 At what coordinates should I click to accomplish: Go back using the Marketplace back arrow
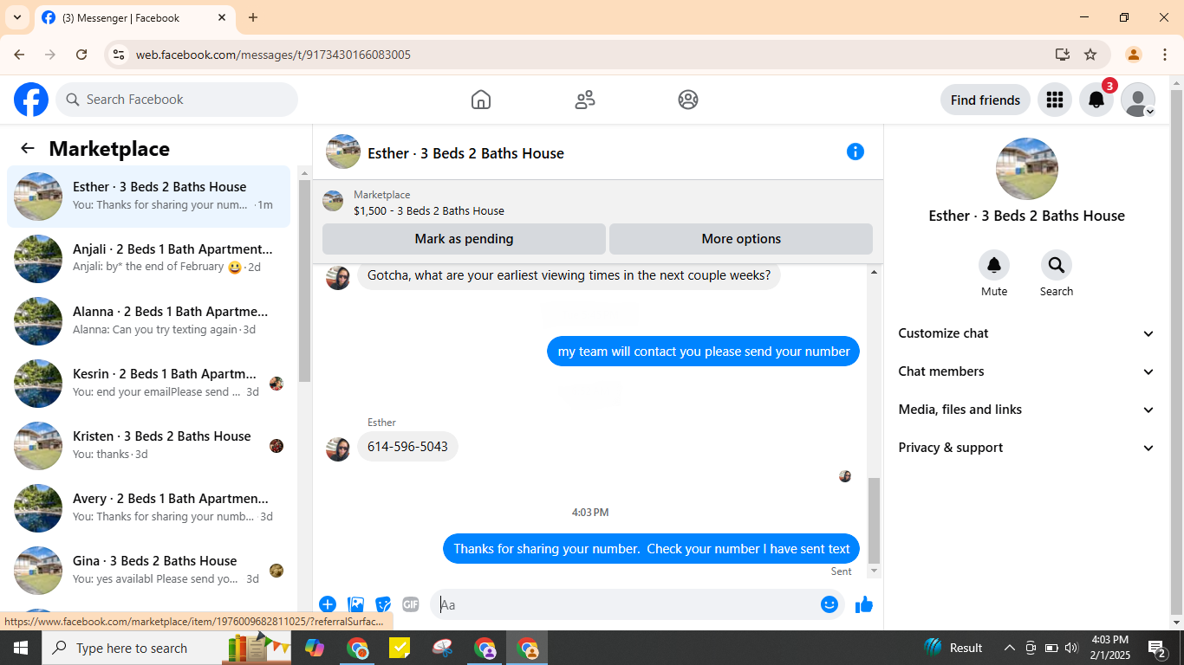coord(28,148)
